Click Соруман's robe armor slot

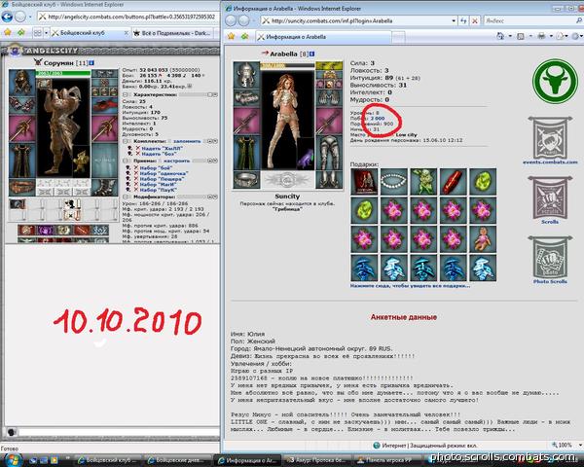tap(22, 161)
